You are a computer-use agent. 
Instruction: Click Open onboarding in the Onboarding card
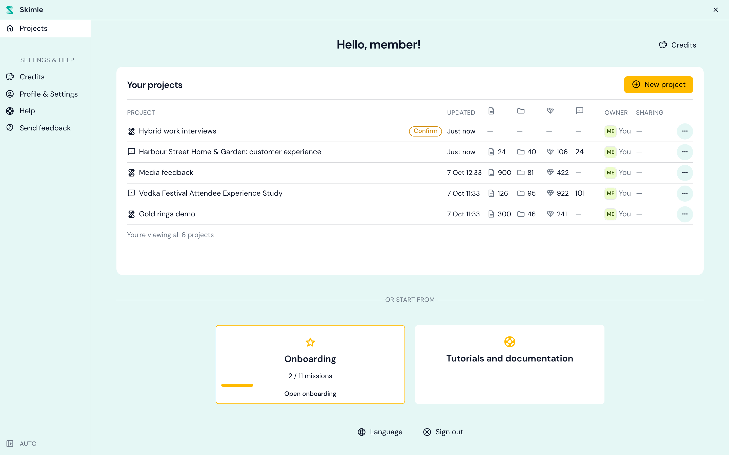(x=310, y=394)
